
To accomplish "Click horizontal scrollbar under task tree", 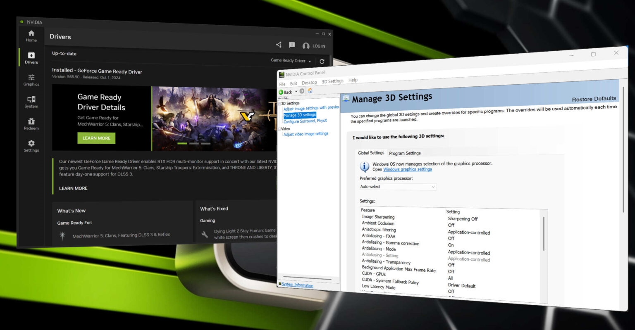I will pyautogui.click(x=307, y=279).
